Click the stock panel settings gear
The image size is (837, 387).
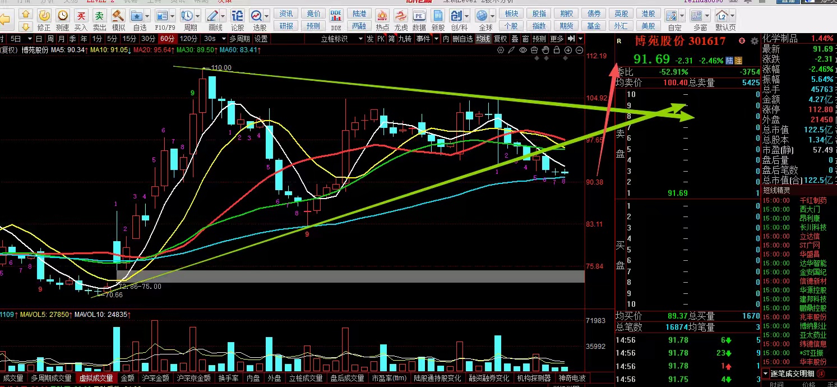click(754, 41)
